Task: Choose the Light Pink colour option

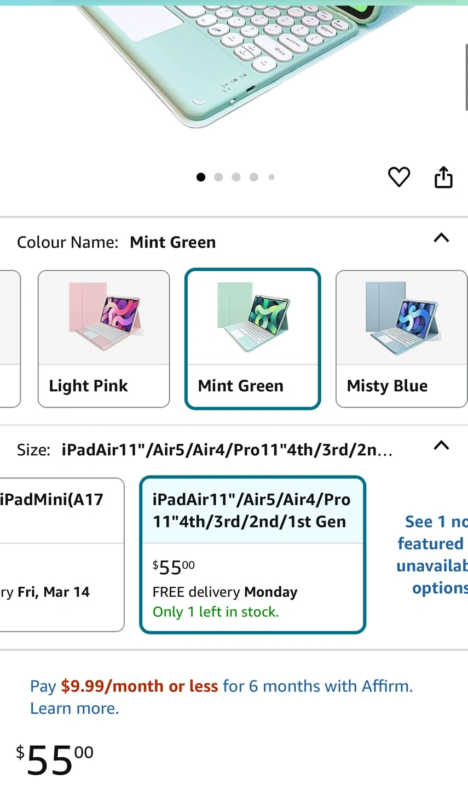Action: point(103,339)
